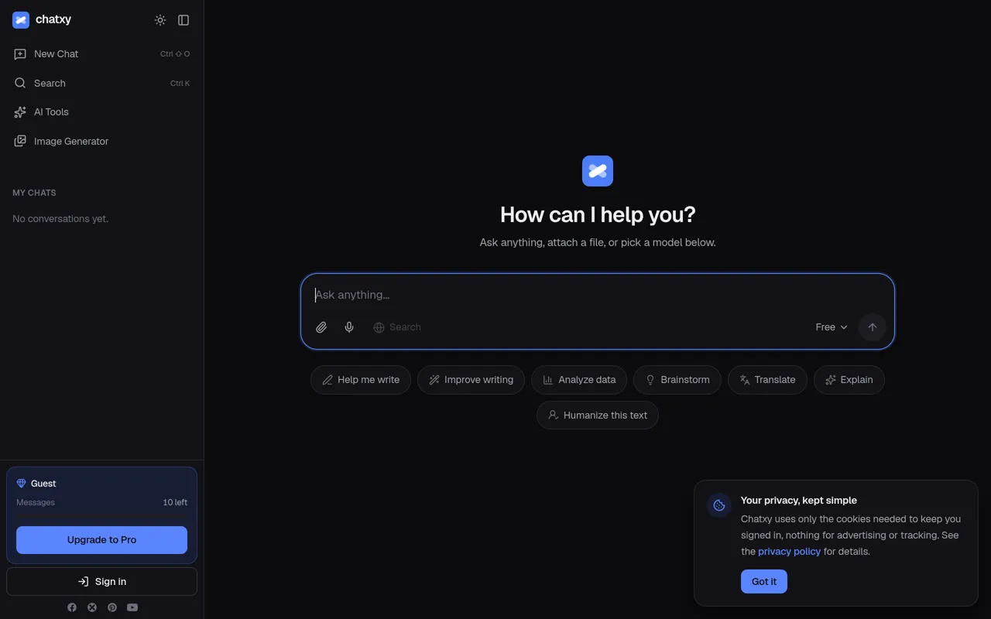This screenshot has width=991, height=619.
Task: Focus the Ask anything input field
Action: [598, 295]
